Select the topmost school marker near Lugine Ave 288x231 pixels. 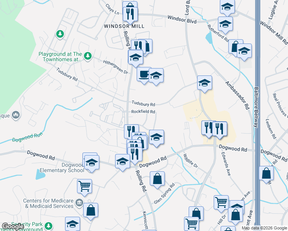[227, 7]
